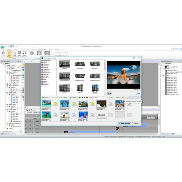This screenshot has width=182, height=182.
Task: Click the Apply settings button
Action: [124, 123]
